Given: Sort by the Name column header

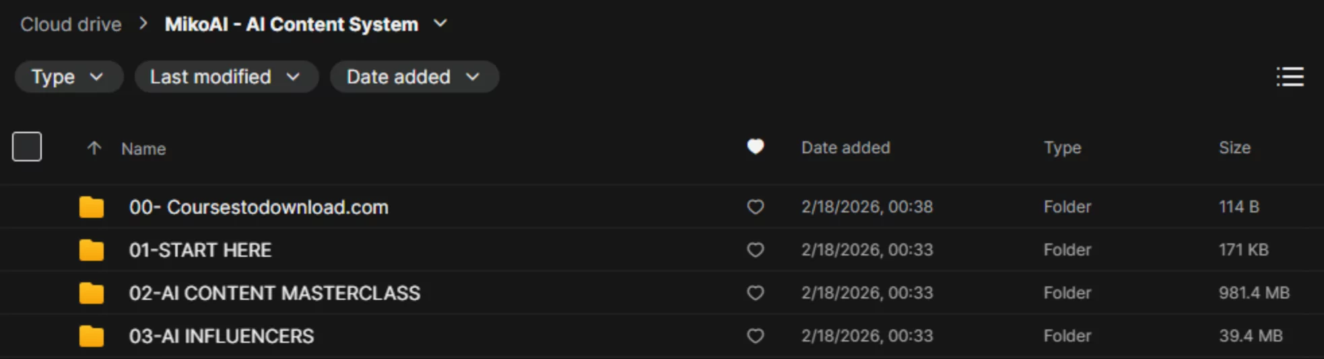Looking at the screenshot, I should pos(143,149).
